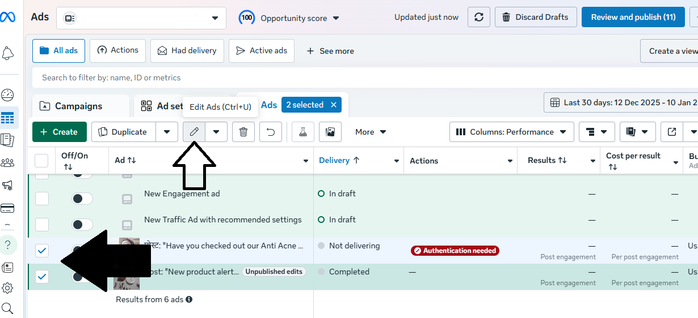Tick the select-all checkbox in header

click(x=41, y=161)
